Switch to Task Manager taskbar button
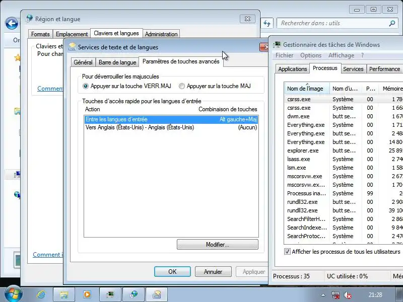The image size is (403, 302). [x=110, y=294]
